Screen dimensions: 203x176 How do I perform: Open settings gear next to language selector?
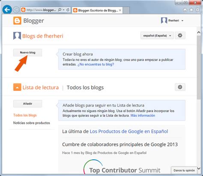180,36
